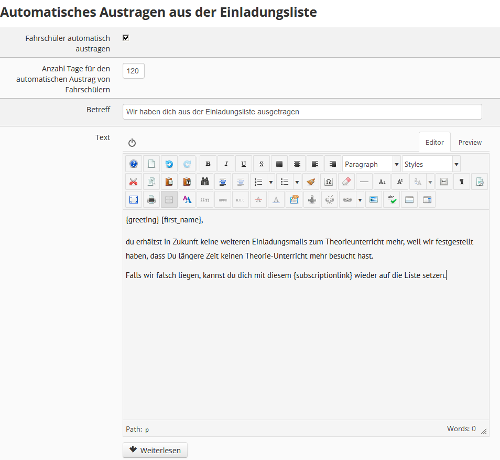Image resolution: width=500 pixels, height=460 pixels.
Task: Switch to the Preview tab
Action: [x=470, y=142]
